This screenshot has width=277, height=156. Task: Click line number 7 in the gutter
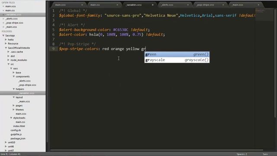click(53, 39)
